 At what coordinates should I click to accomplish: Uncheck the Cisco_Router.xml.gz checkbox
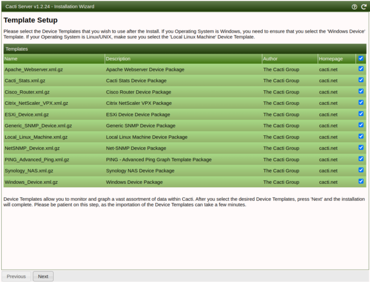click(x=361, y=91)
